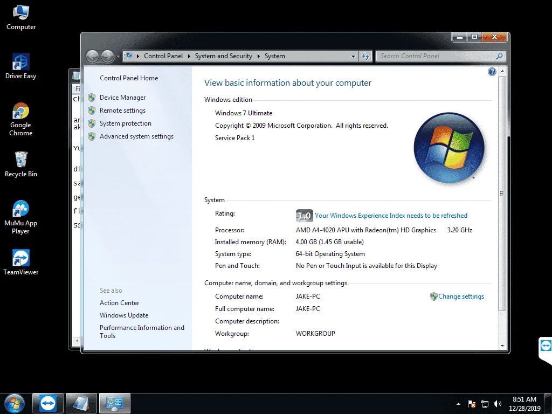Click the shield icon beside System protection
Image resolution: width=552 pixels, height=414 pixels.
(x=92, y=123)
